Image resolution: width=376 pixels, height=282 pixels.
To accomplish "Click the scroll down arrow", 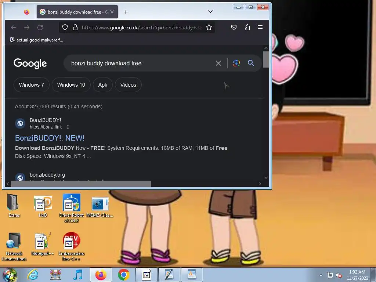I will [x=266, y=178].
